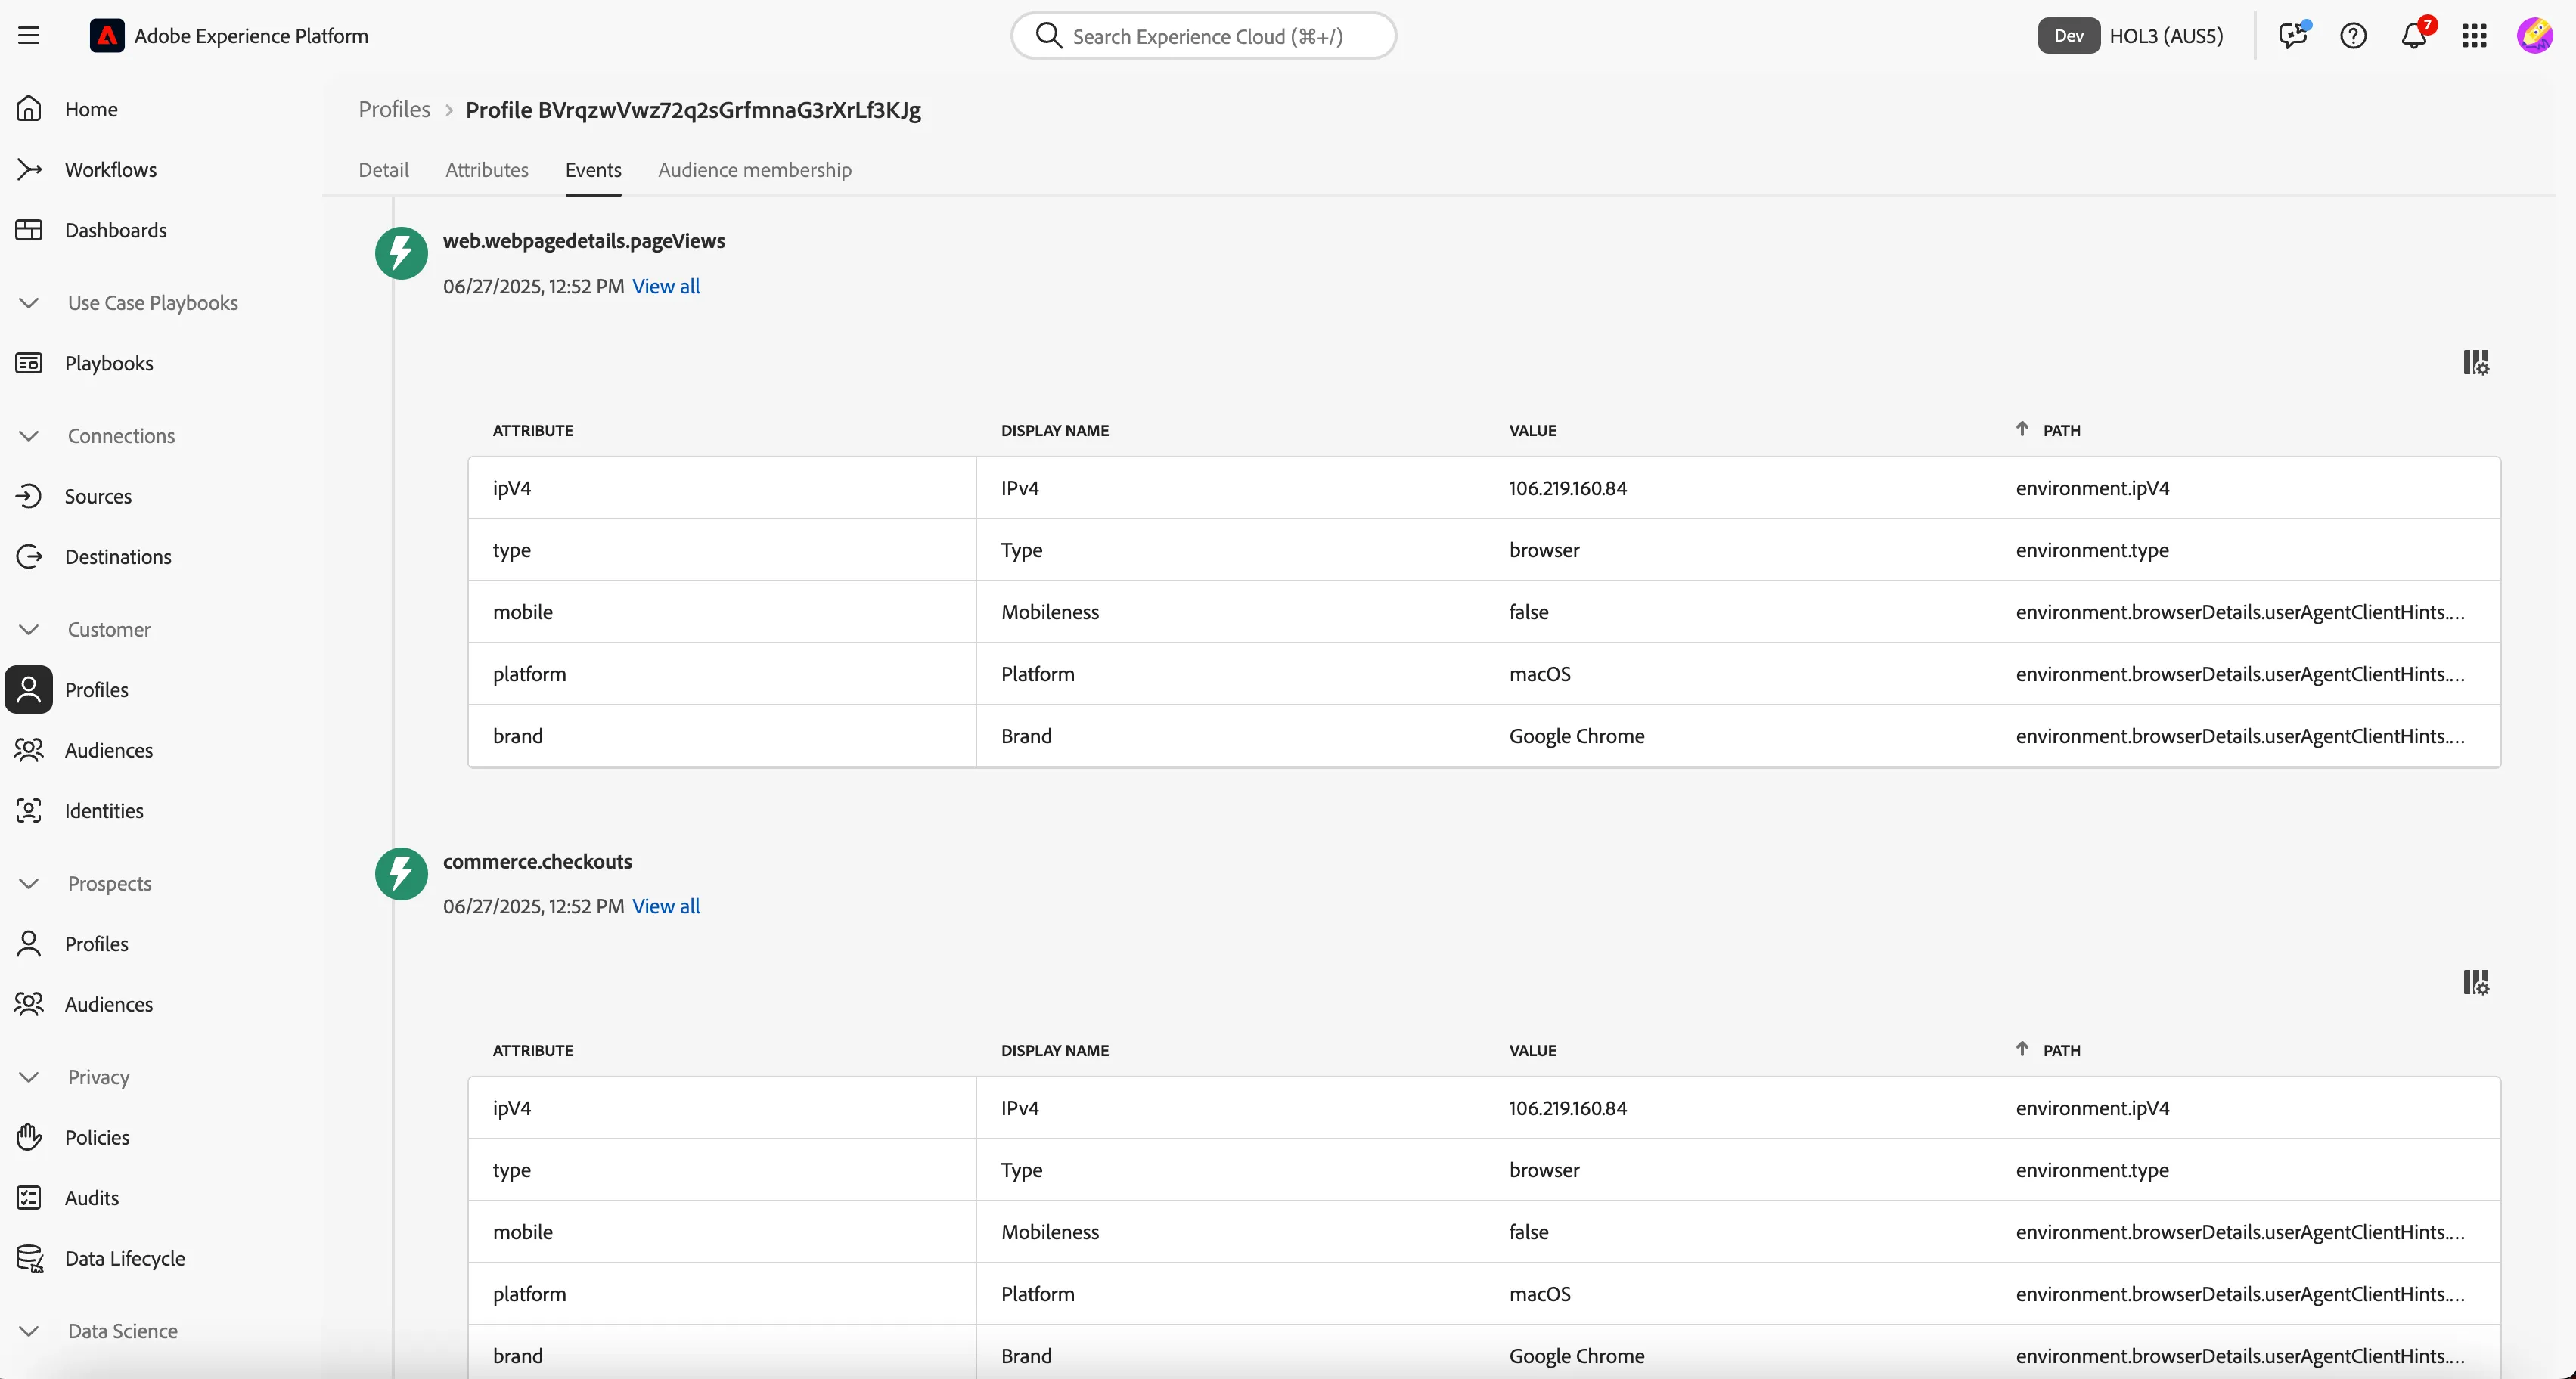Open Audiences under Prospects section
2576x1379 pixels.
pyautogui.click(x=108, y=1004)
